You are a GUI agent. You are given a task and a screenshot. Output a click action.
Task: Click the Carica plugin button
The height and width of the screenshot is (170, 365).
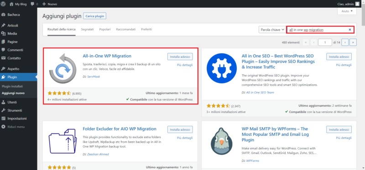[x=95, y=16]
